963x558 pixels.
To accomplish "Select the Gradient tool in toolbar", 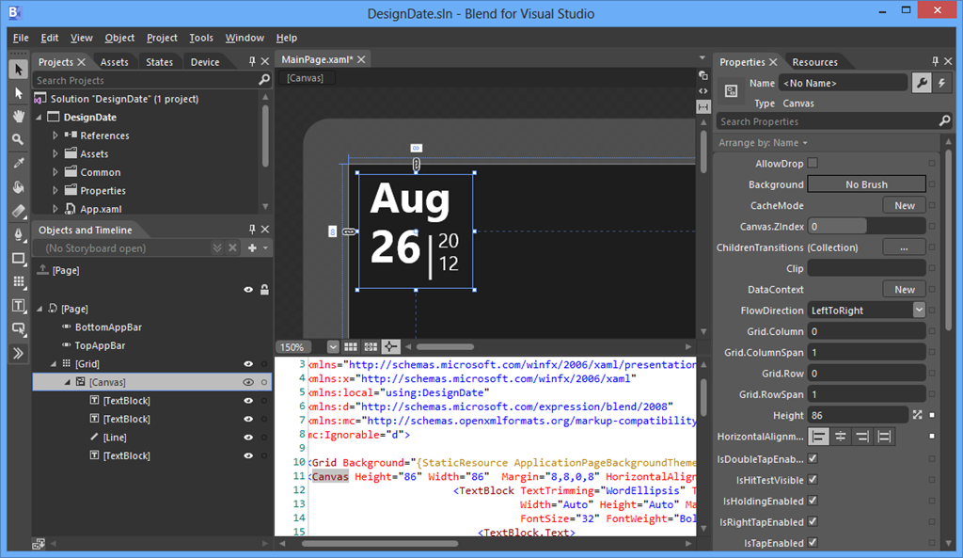I will click(x=19, y=211).
